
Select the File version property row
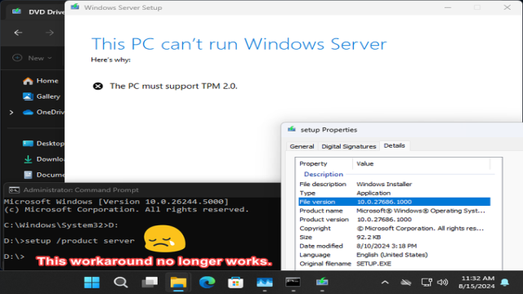click(x=394, y=202)
